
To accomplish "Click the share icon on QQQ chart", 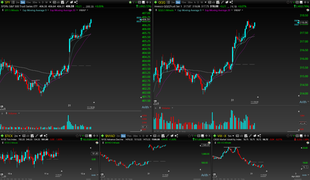I will click(x=231, y=2).
